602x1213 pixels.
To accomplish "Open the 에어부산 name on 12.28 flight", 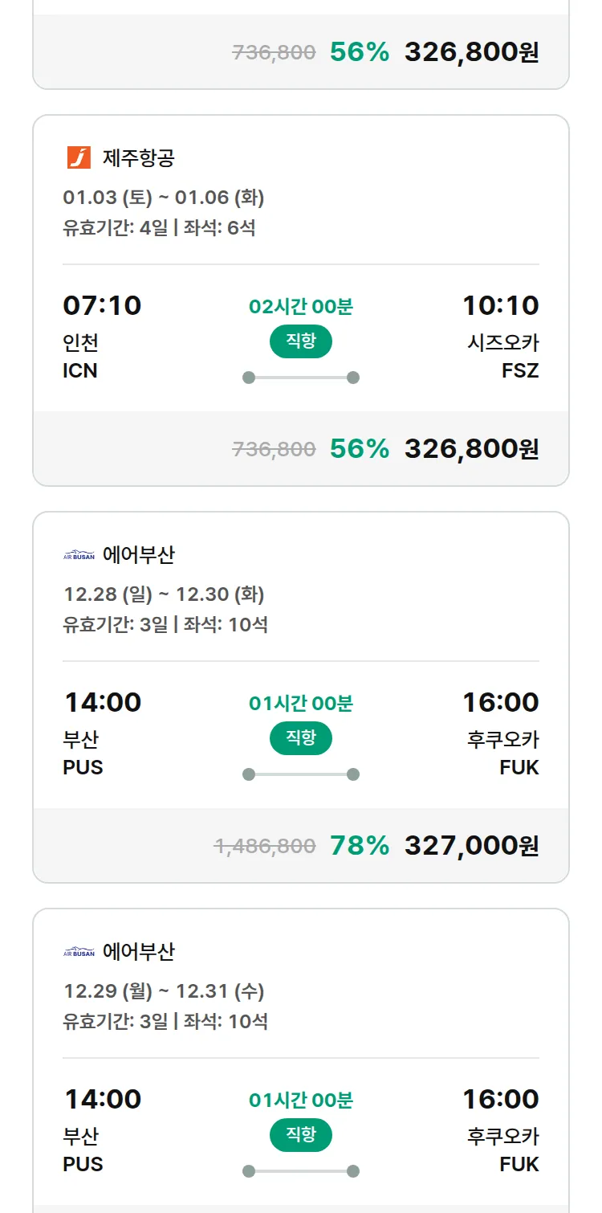I will (x=138, y=555).
